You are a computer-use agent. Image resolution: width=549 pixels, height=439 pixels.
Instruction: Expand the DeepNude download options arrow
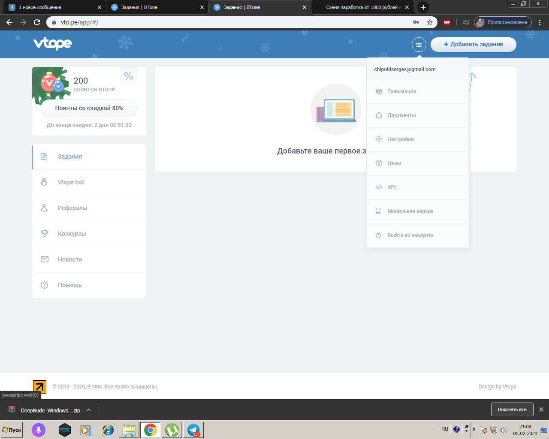(89, 410)
